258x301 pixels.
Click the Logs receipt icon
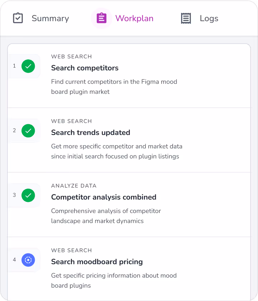tap(186, 18)
